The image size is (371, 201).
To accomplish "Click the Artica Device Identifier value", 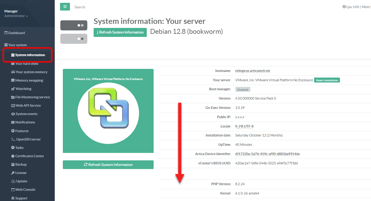I will [x=267, y=154].
